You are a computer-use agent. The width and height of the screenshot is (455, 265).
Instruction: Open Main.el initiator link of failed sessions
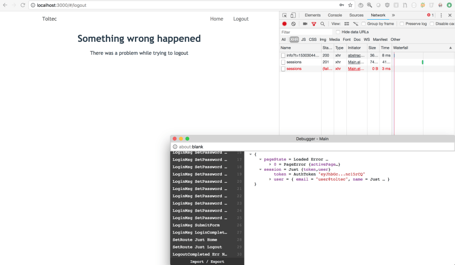click(356, 68)
